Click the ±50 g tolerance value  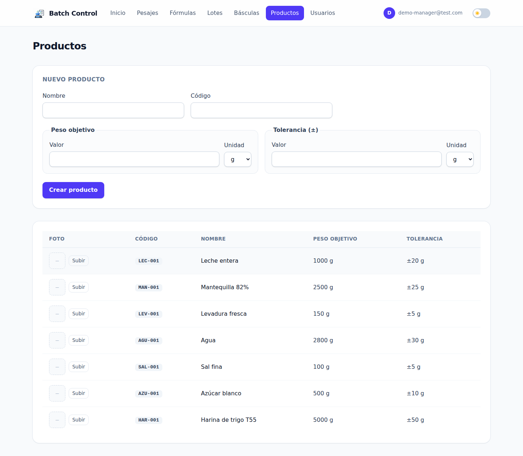tap(415, 420)
